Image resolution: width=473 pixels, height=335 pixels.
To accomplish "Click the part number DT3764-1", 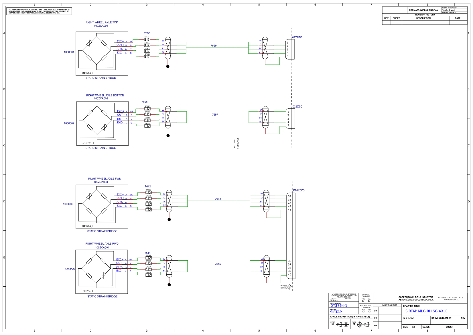I will tap(339, 306).
